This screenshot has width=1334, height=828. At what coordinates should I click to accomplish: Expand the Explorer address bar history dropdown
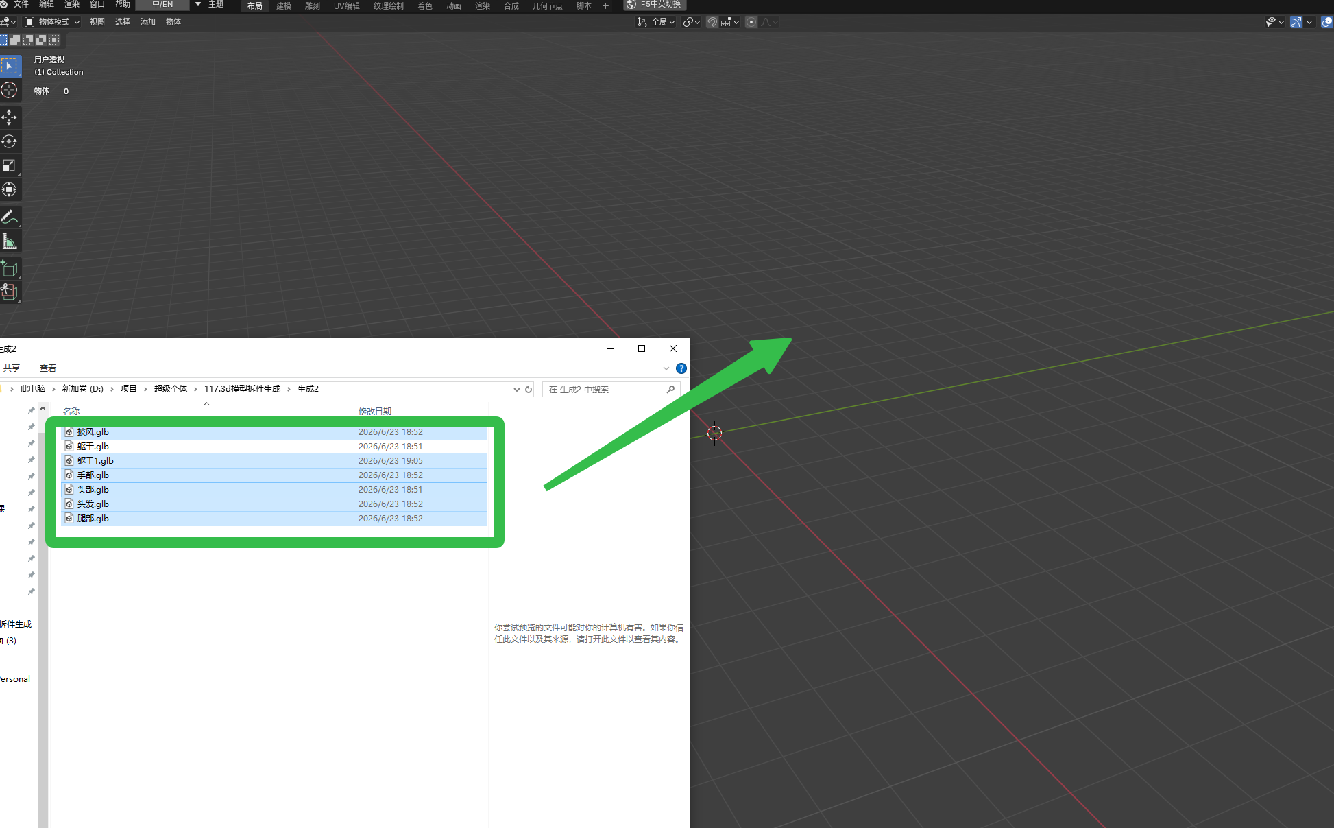click(x=516, y=389)
